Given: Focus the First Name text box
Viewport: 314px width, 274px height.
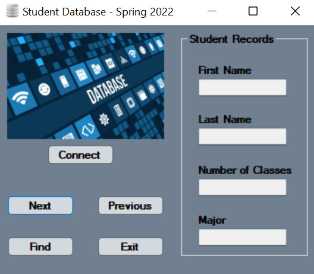Looking at the screenshot, I should 243,87.
